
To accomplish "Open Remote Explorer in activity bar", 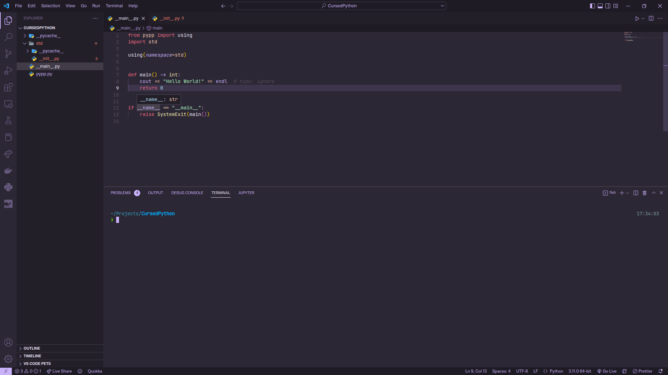I will pos(8,104).
